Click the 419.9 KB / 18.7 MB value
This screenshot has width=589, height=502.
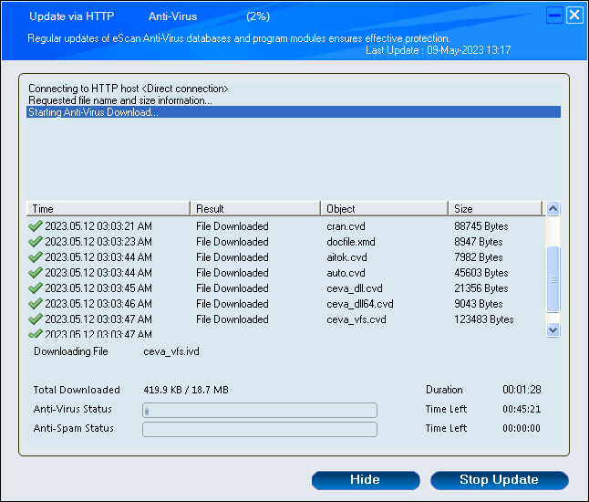pyautogui.click(x=186, y=390)
